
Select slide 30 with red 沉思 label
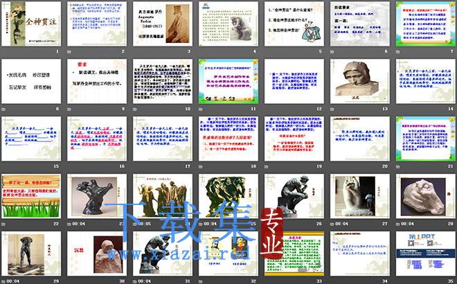[x=97, y=254]
